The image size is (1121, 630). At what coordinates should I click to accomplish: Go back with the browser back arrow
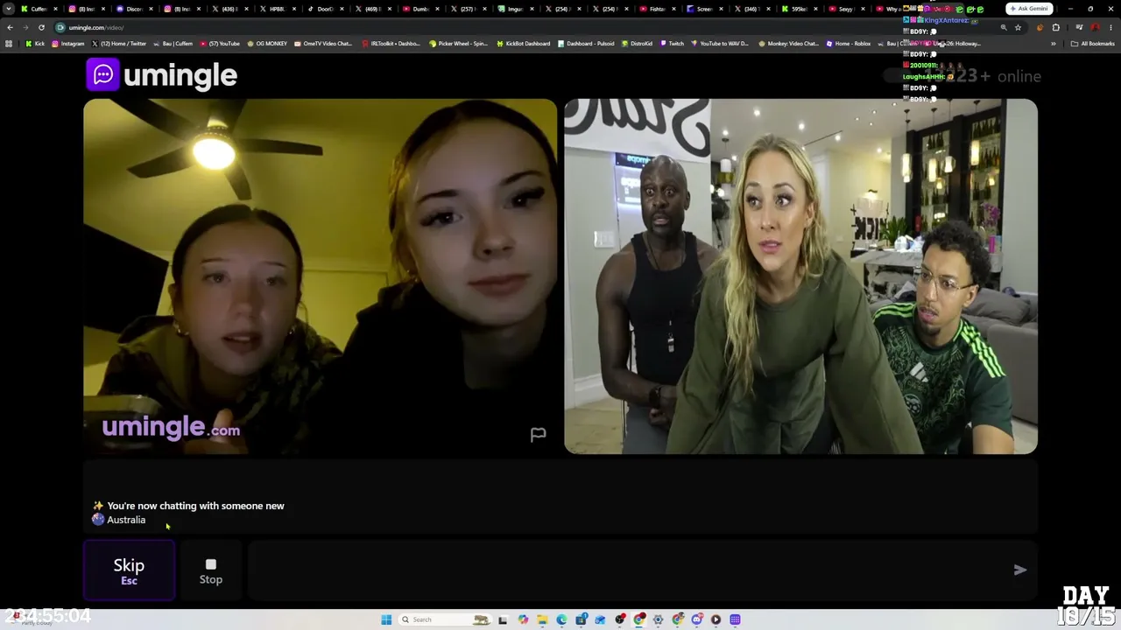pyautogui.click(x=10, y=27)
